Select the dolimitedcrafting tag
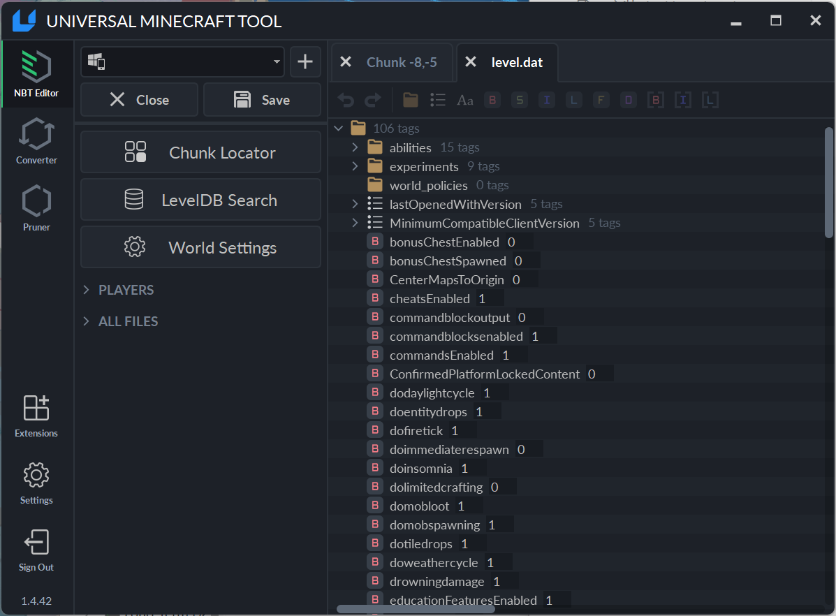The width and height of the screenshot is (836, 616). pyautogui.click(x=436, y=487)
